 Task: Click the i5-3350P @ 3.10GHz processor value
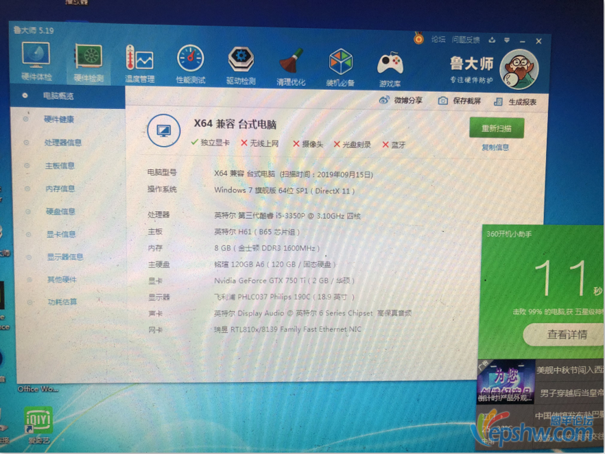[287, 215]
